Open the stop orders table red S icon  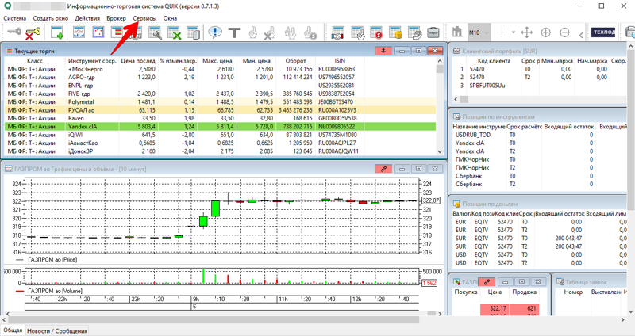coord(376,32)
